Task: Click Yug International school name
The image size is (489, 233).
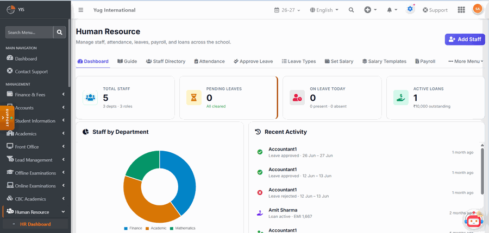Action: click(115, 10)
